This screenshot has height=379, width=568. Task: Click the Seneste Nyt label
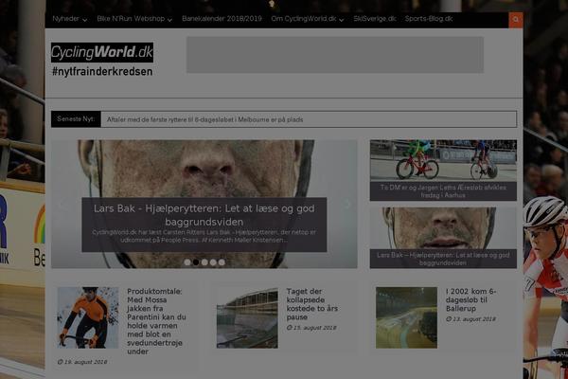click(x=76, y=119)
